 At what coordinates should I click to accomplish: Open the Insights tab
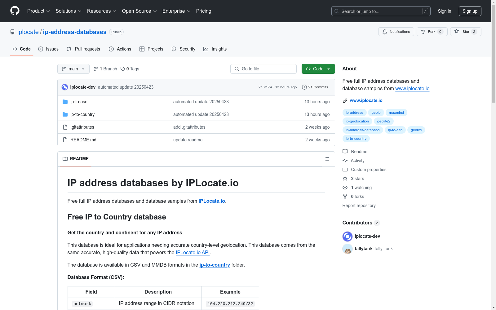click(215, 49)
